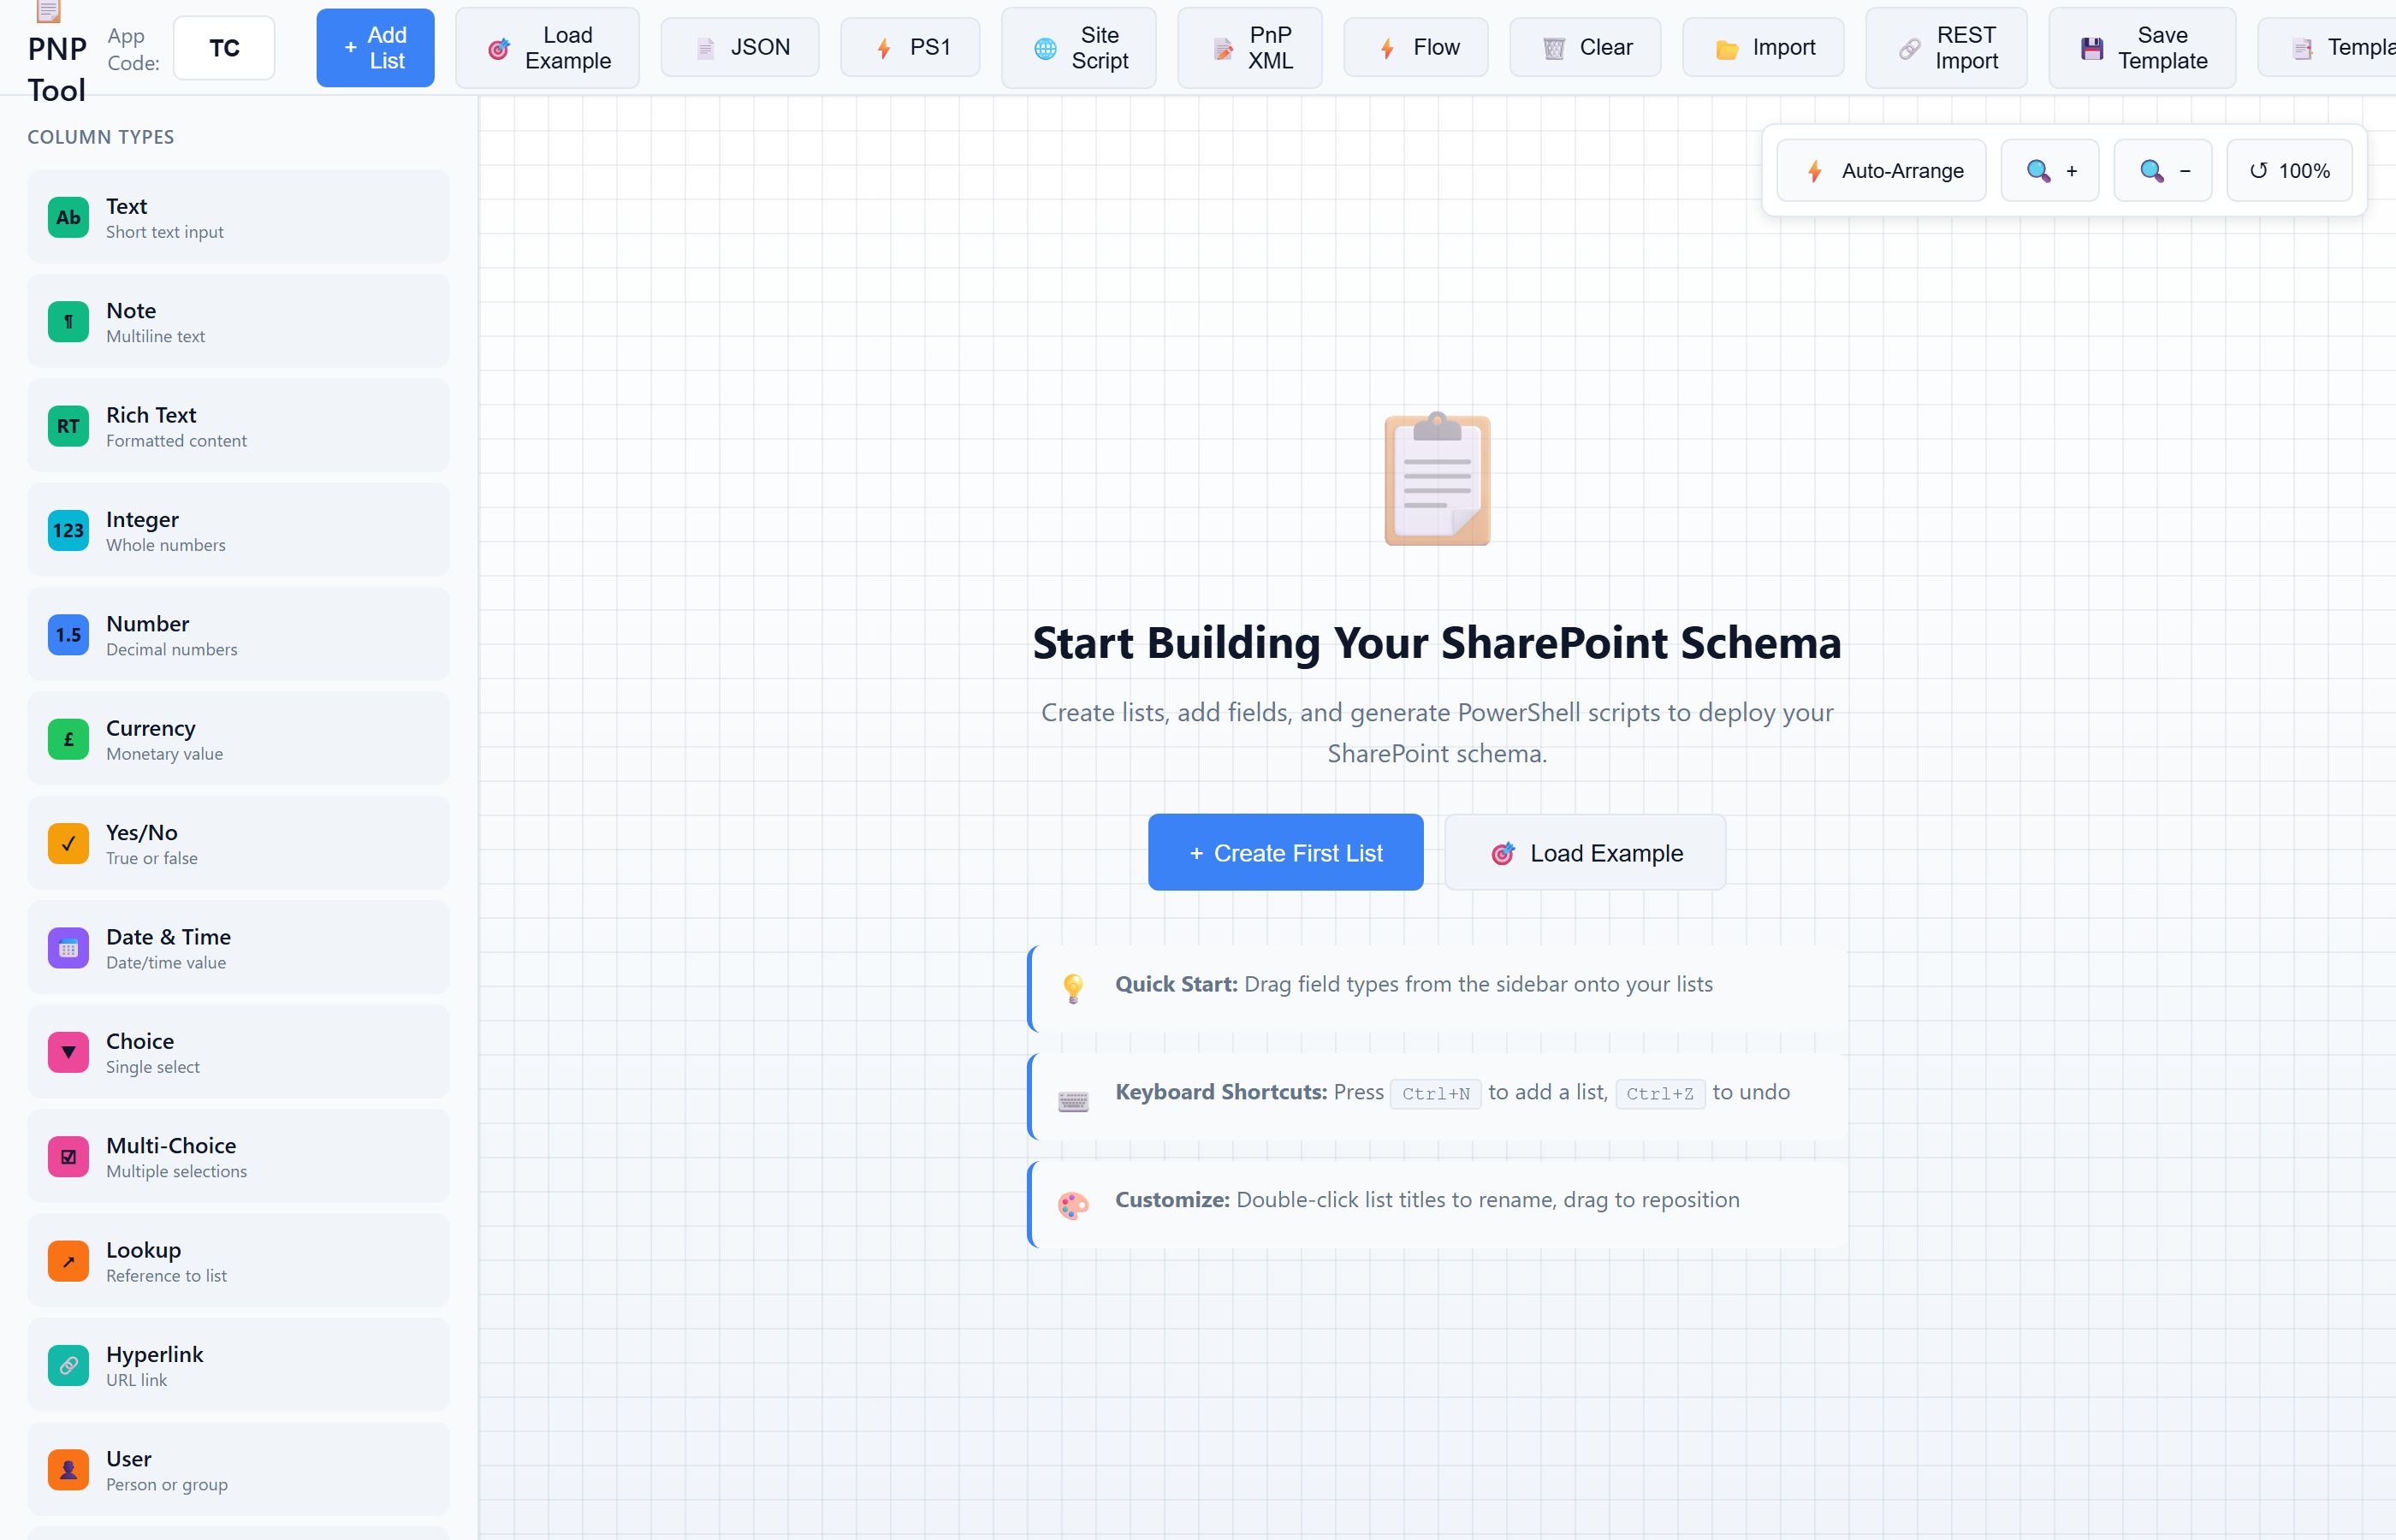Image resolution: width=2396 pixels, height=1540 pixels.
Task: Click the 'Person or group' description
Action: (167, 1484)
